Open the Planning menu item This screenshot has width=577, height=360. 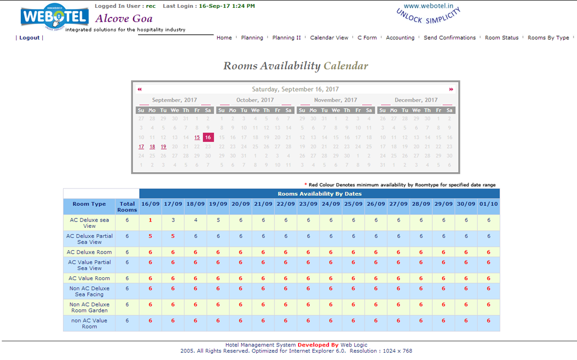[x=252, y=38]
